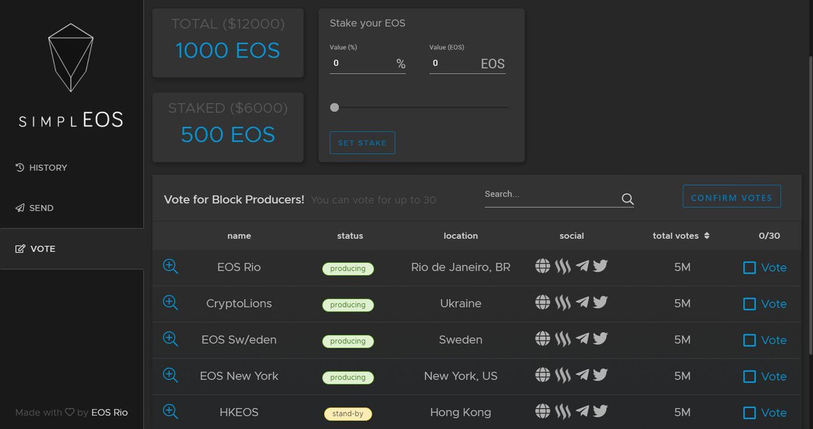Open HKEOS Twitter icon

[600, 411]
